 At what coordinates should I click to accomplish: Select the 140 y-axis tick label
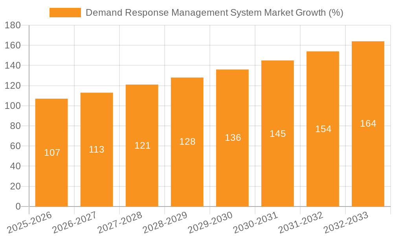coord(13,65)
